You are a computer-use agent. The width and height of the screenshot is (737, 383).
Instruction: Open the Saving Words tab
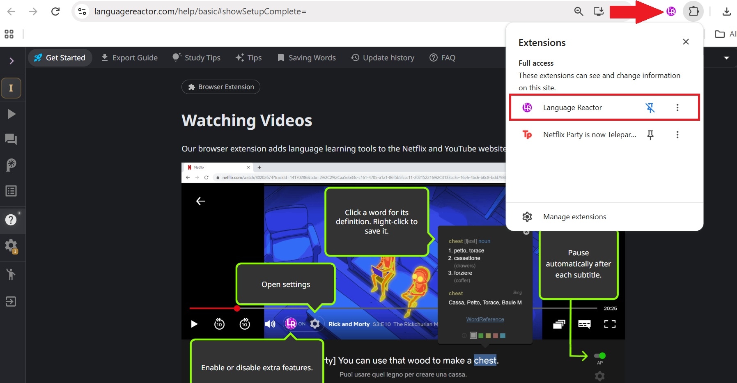[307, 58]
